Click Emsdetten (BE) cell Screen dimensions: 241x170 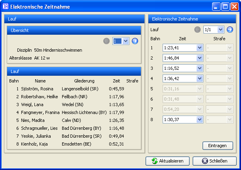pos(76,144)
